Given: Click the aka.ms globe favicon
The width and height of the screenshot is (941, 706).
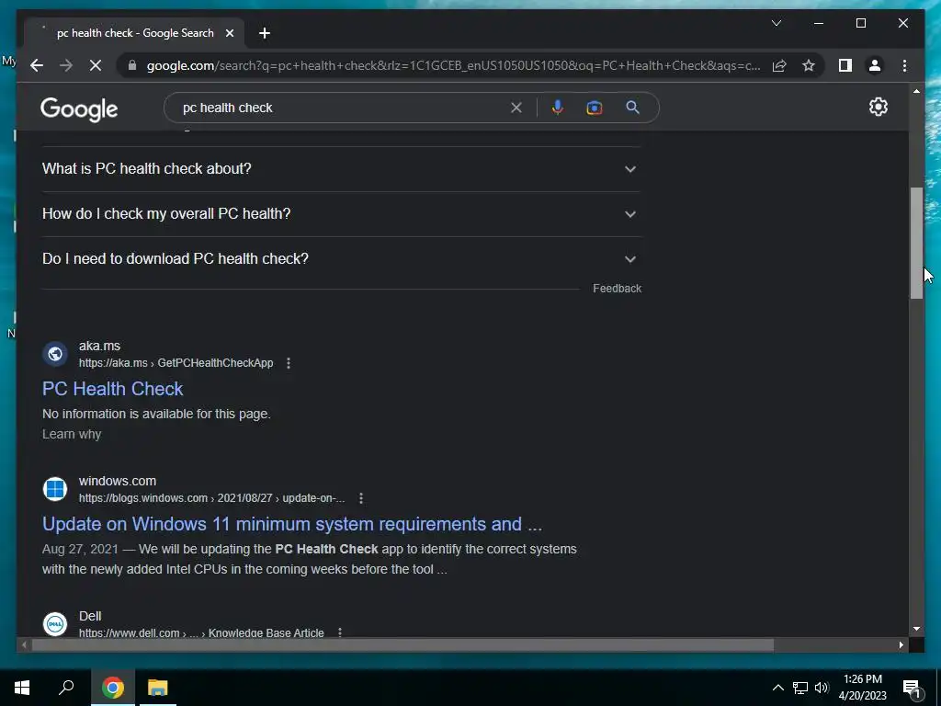Looking at the screenshot, I should coord(55,354).
